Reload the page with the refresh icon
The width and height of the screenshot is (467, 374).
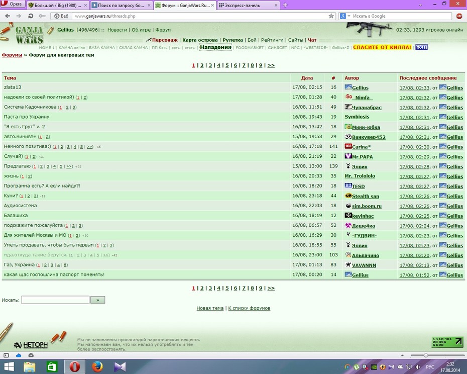pos(30,16)
